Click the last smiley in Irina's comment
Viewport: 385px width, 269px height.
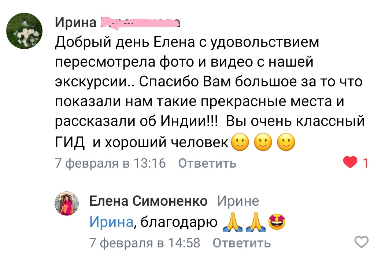tap(286, 142)
